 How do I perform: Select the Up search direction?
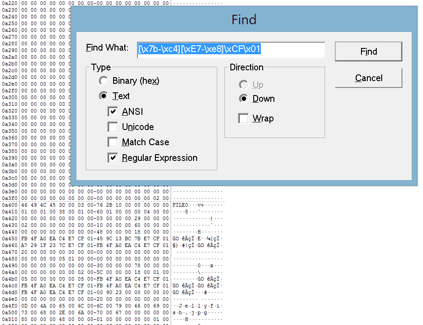[x=243, y=84]
